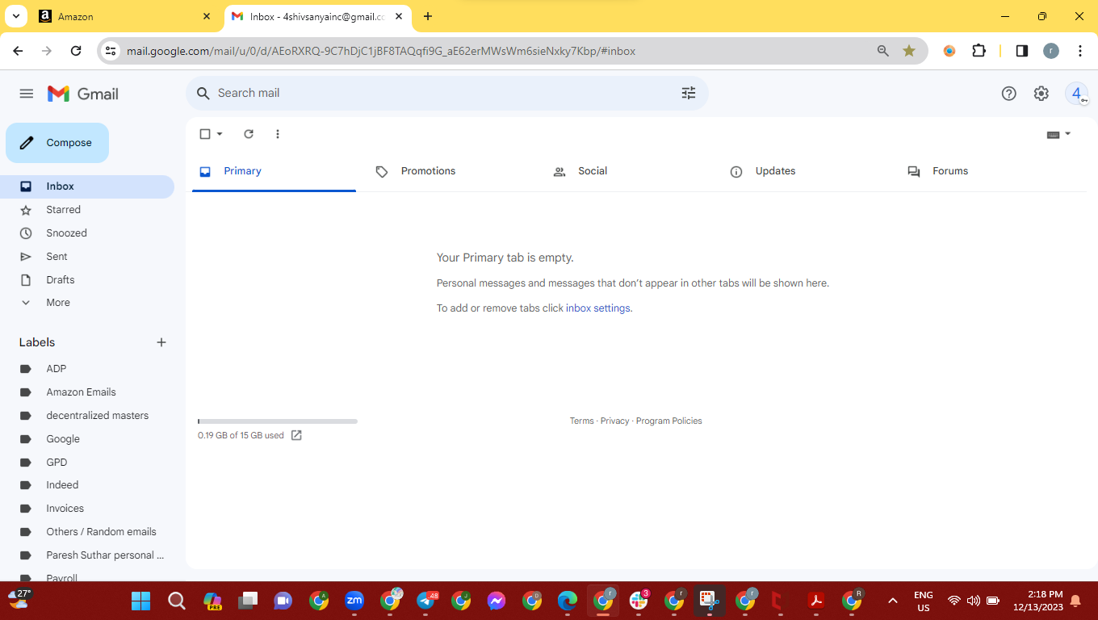Viewport: 1098px width, 620px height.
Task: Open storage management external link icon
Action: [x=296, y=435]
